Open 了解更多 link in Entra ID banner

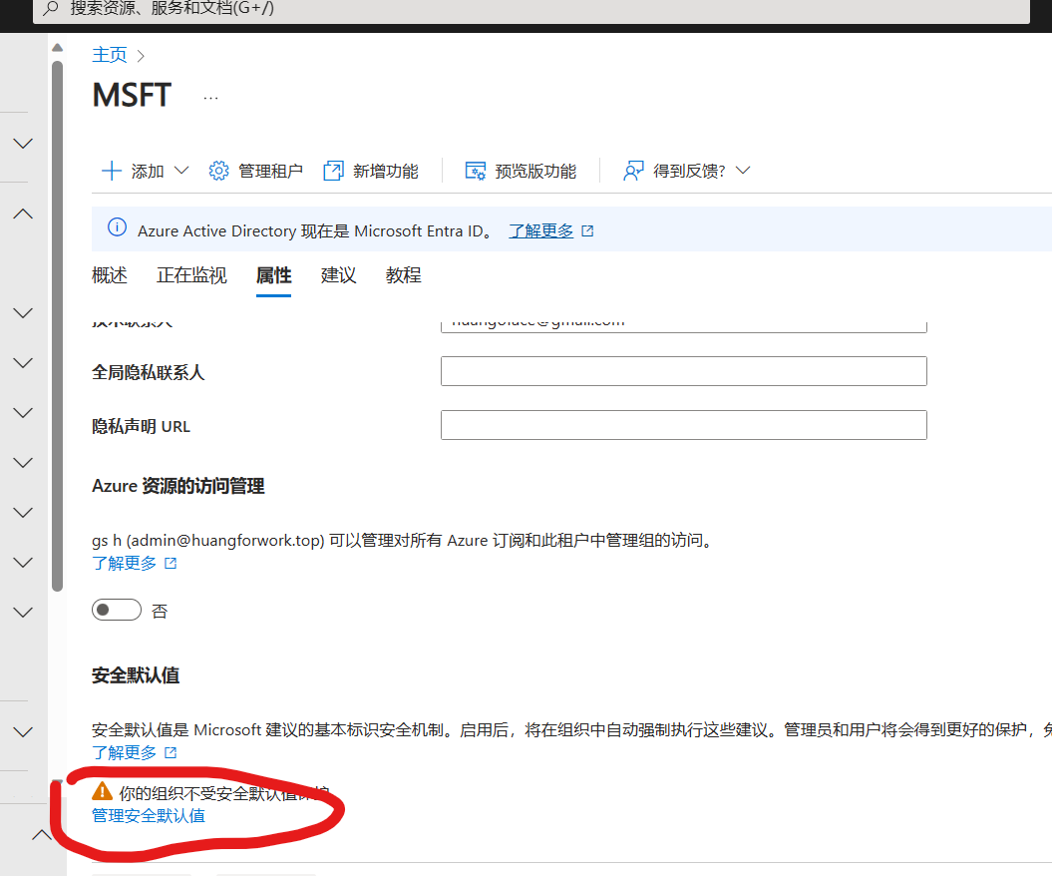coord(540,230)
